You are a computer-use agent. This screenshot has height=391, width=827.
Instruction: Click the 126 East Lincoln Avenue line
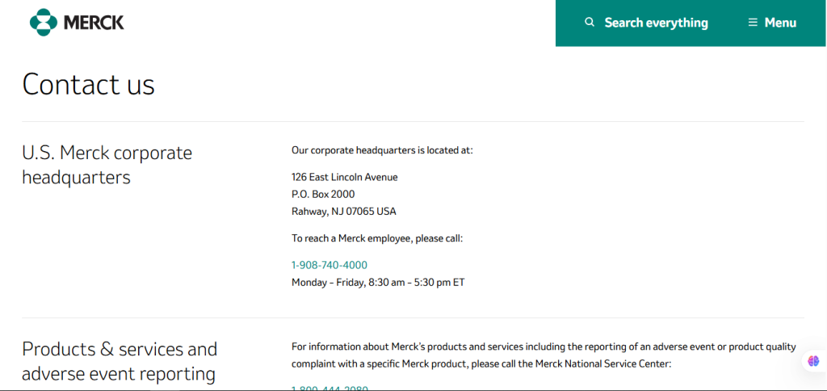[x=344, y=177]
